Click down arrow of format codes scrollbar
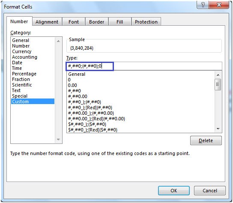The height and width of the screenshot is (203, 233). tap(218, 129)
